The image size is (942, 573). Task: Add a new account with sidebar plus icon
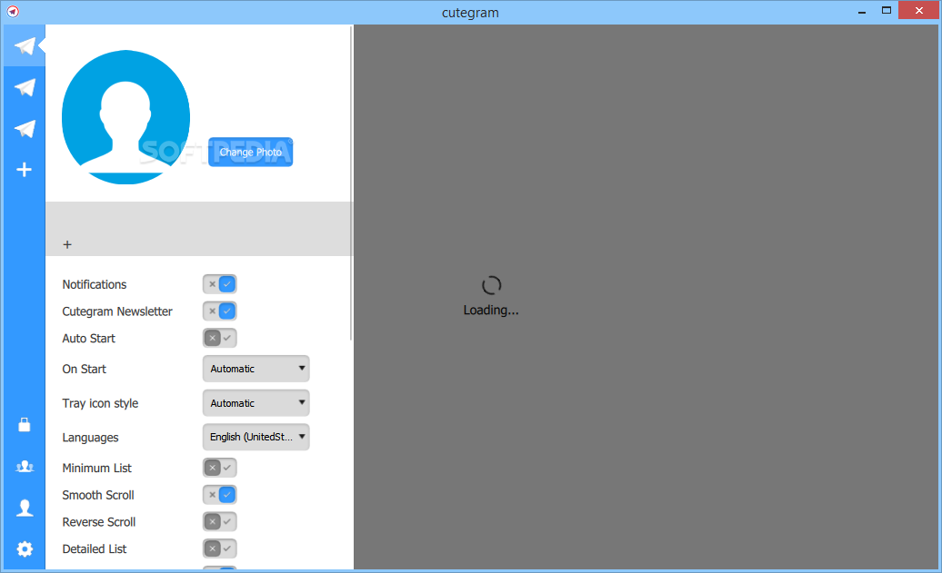click(24, 170)
